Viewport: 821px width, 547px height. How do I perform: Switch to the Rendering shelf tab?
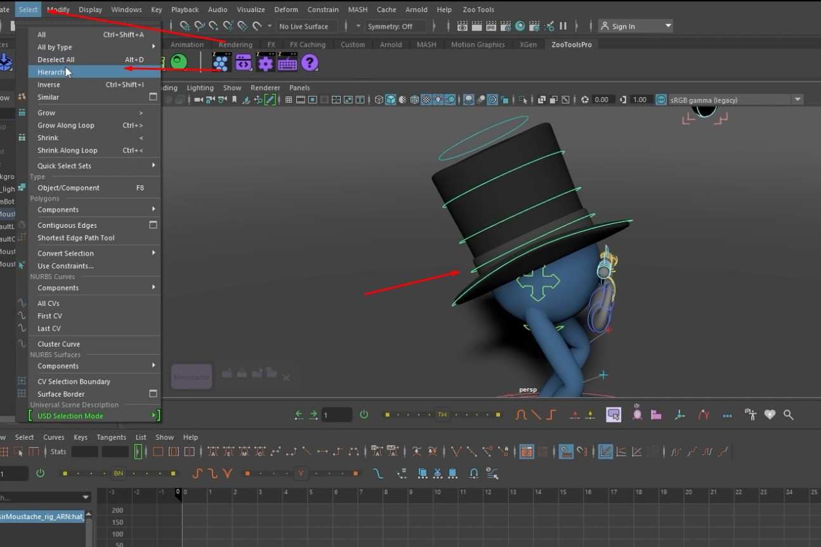[235, 44]
